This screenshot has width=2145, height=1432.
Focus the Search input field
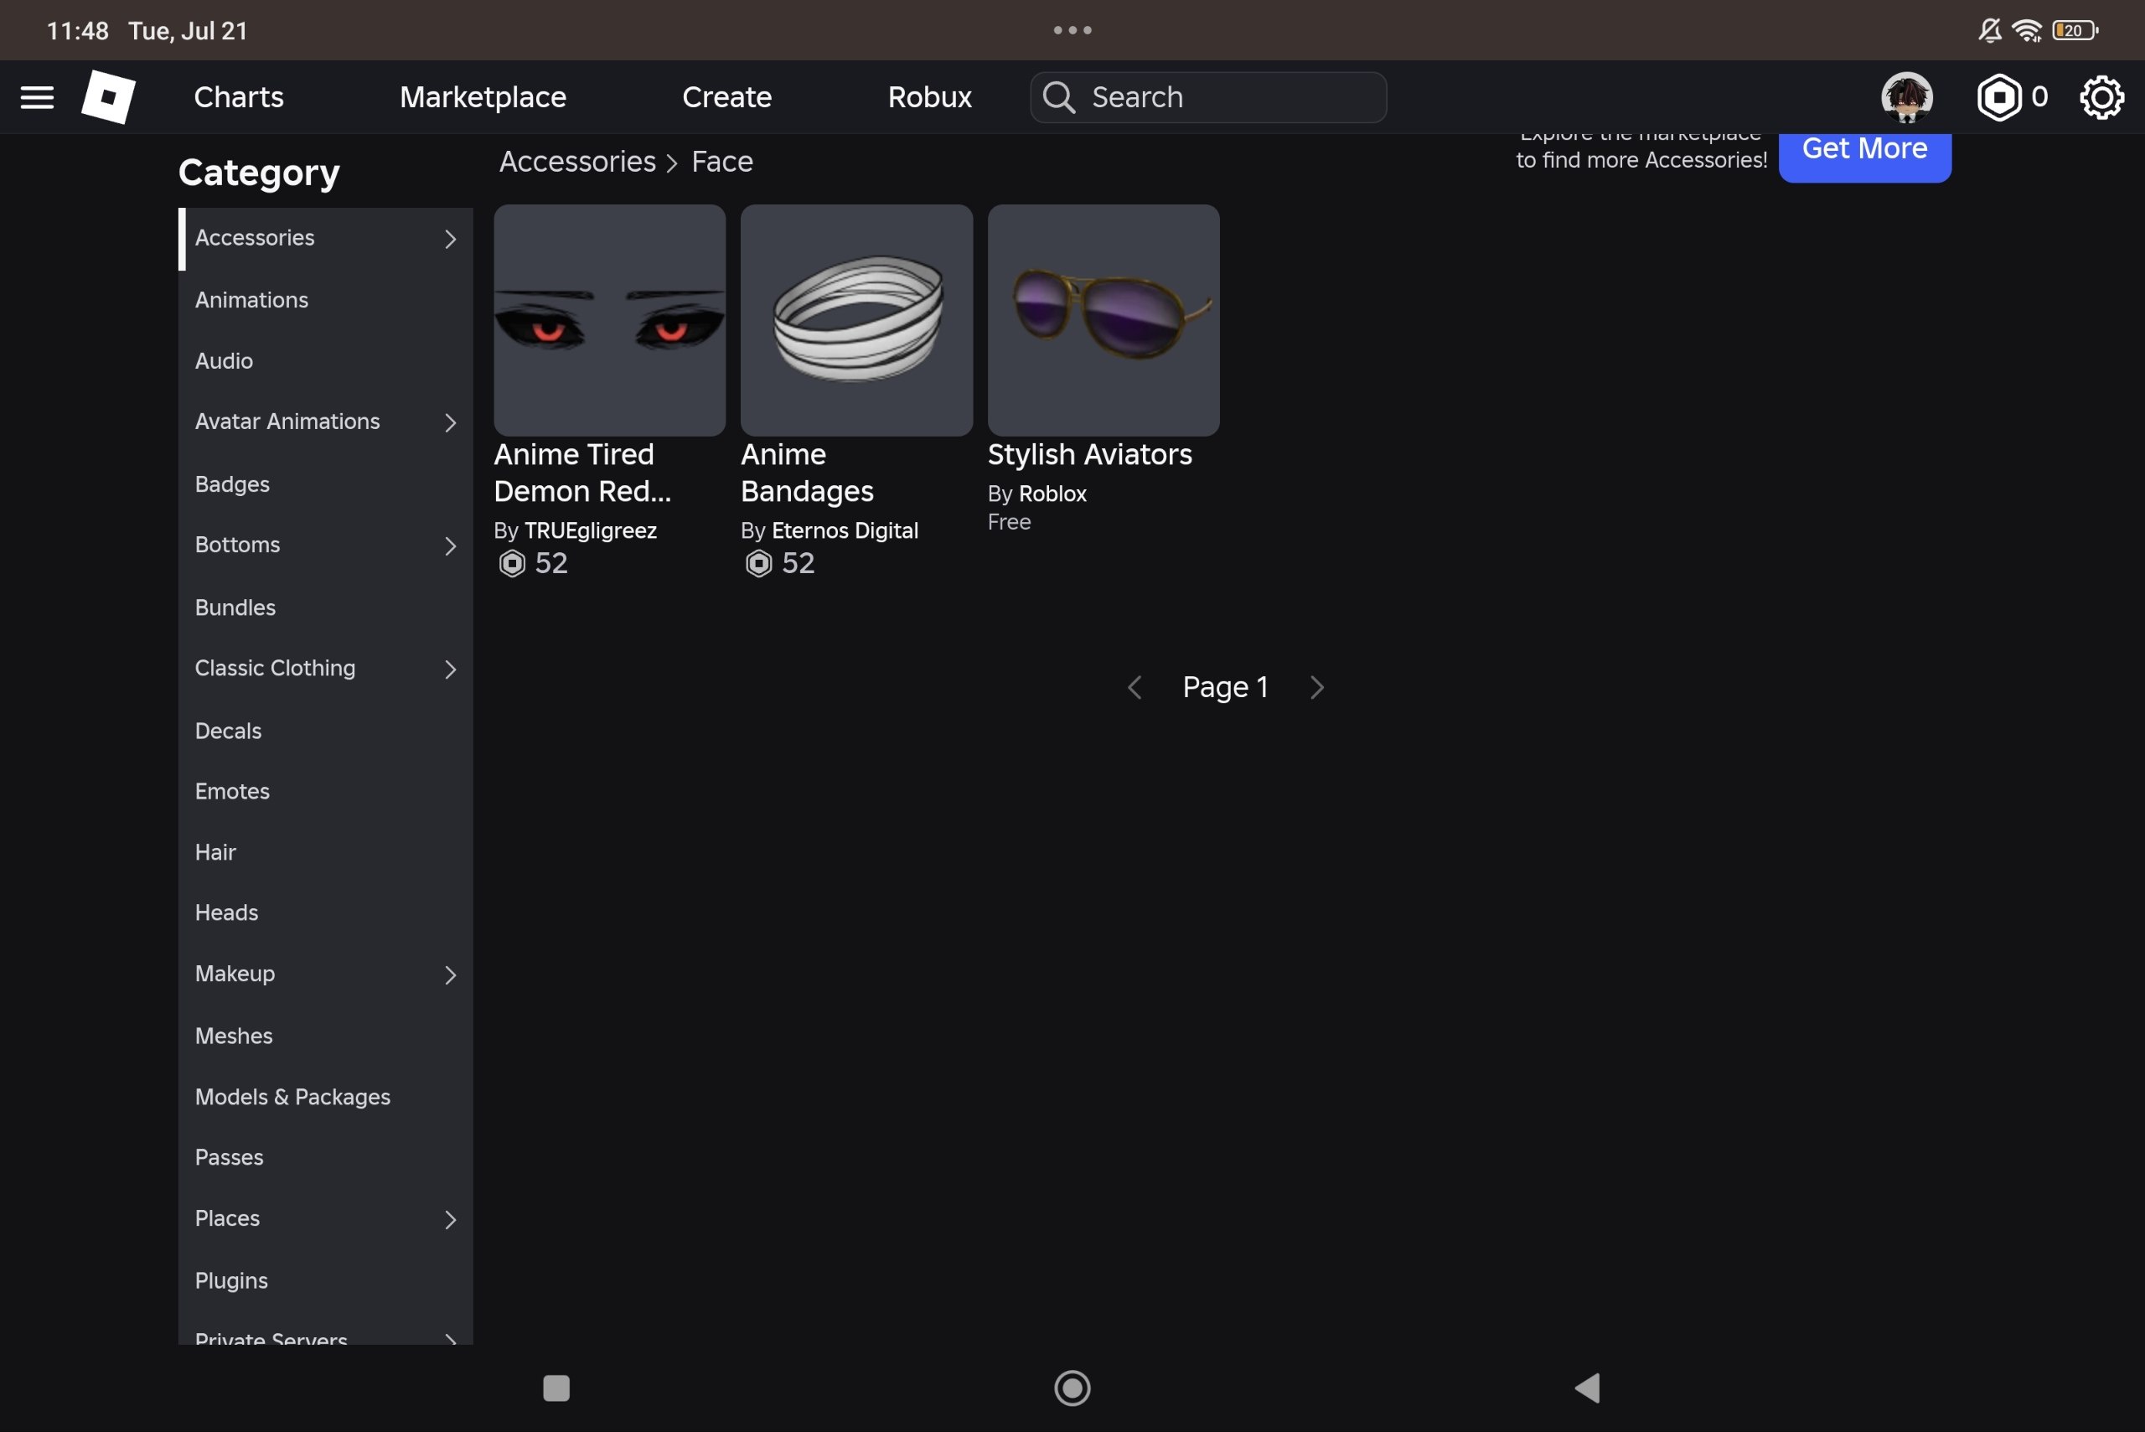click(1208, 97)
